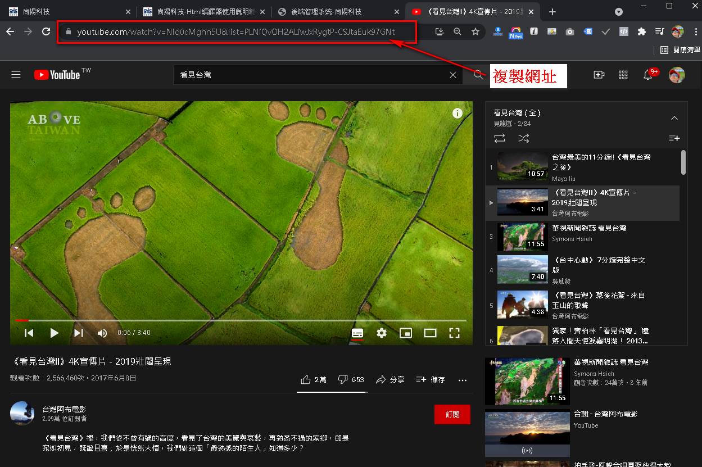Open the notifications bell

[x=647, y=75]
